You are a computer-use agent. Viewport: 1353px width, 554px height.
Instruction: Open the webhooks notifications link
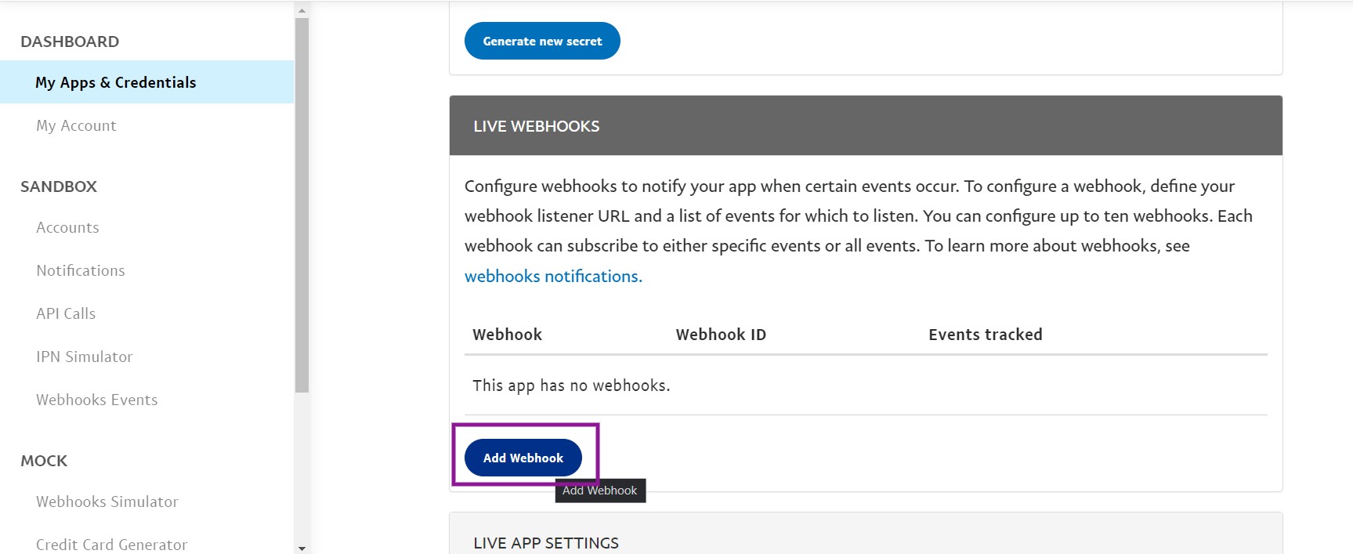[x=553, y=276]
